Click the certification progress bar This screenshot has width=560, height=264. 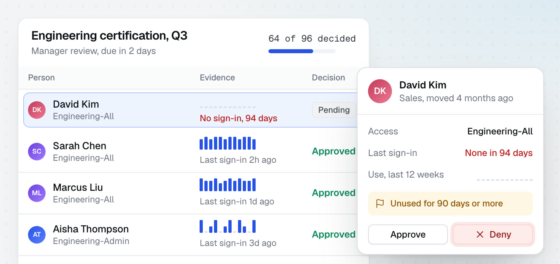coord(302,51)
